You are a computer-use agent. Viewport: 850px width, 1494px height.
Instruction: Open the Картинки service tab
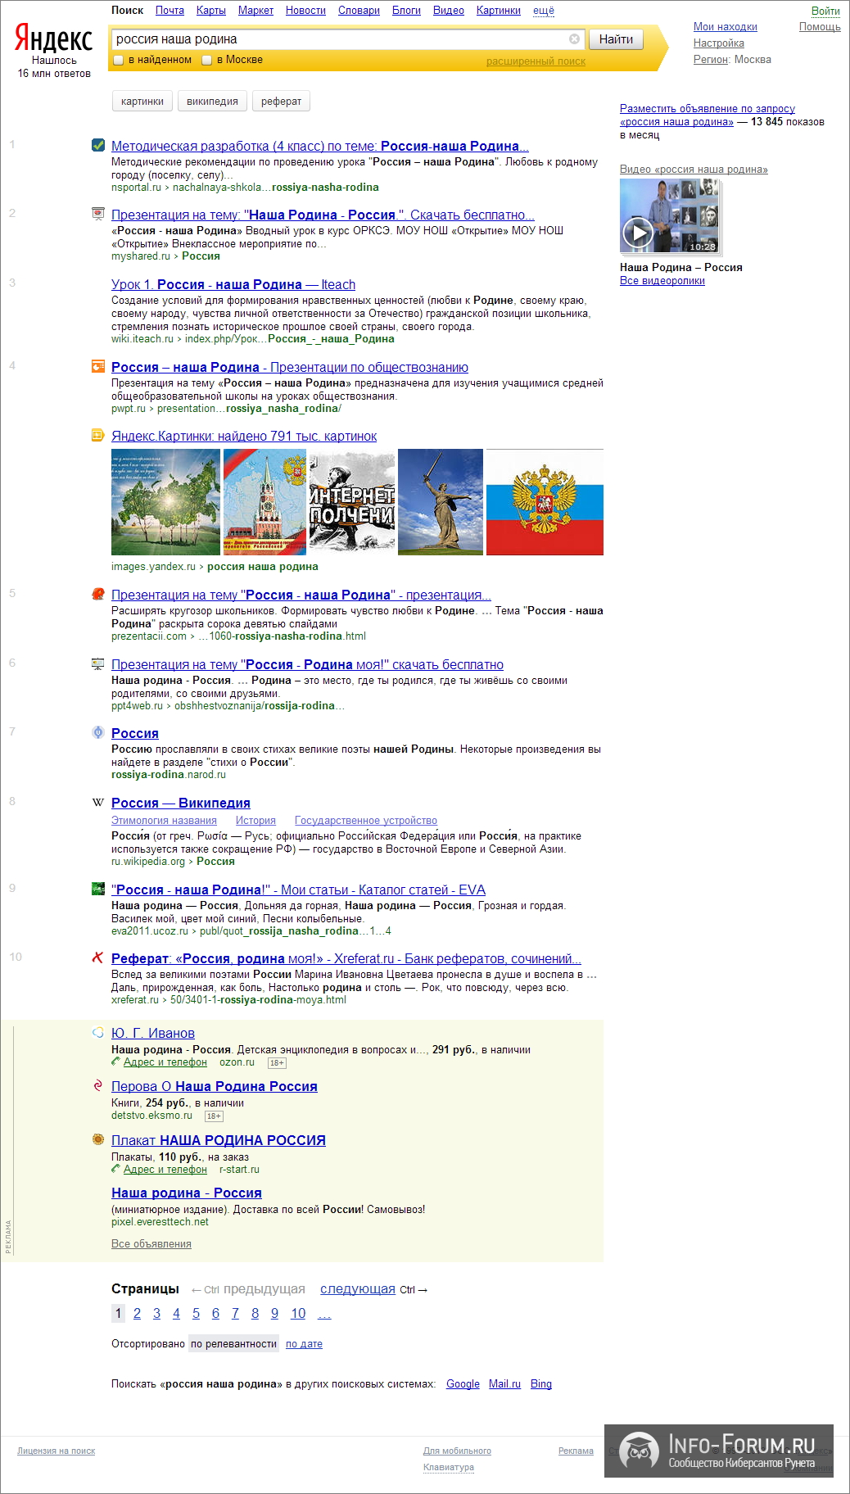[x=499, y=11]
